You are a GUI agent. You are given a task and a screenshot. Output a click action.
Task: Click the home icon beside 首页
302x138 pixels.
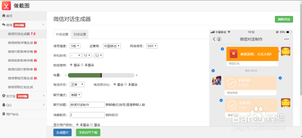pos(4,16)
